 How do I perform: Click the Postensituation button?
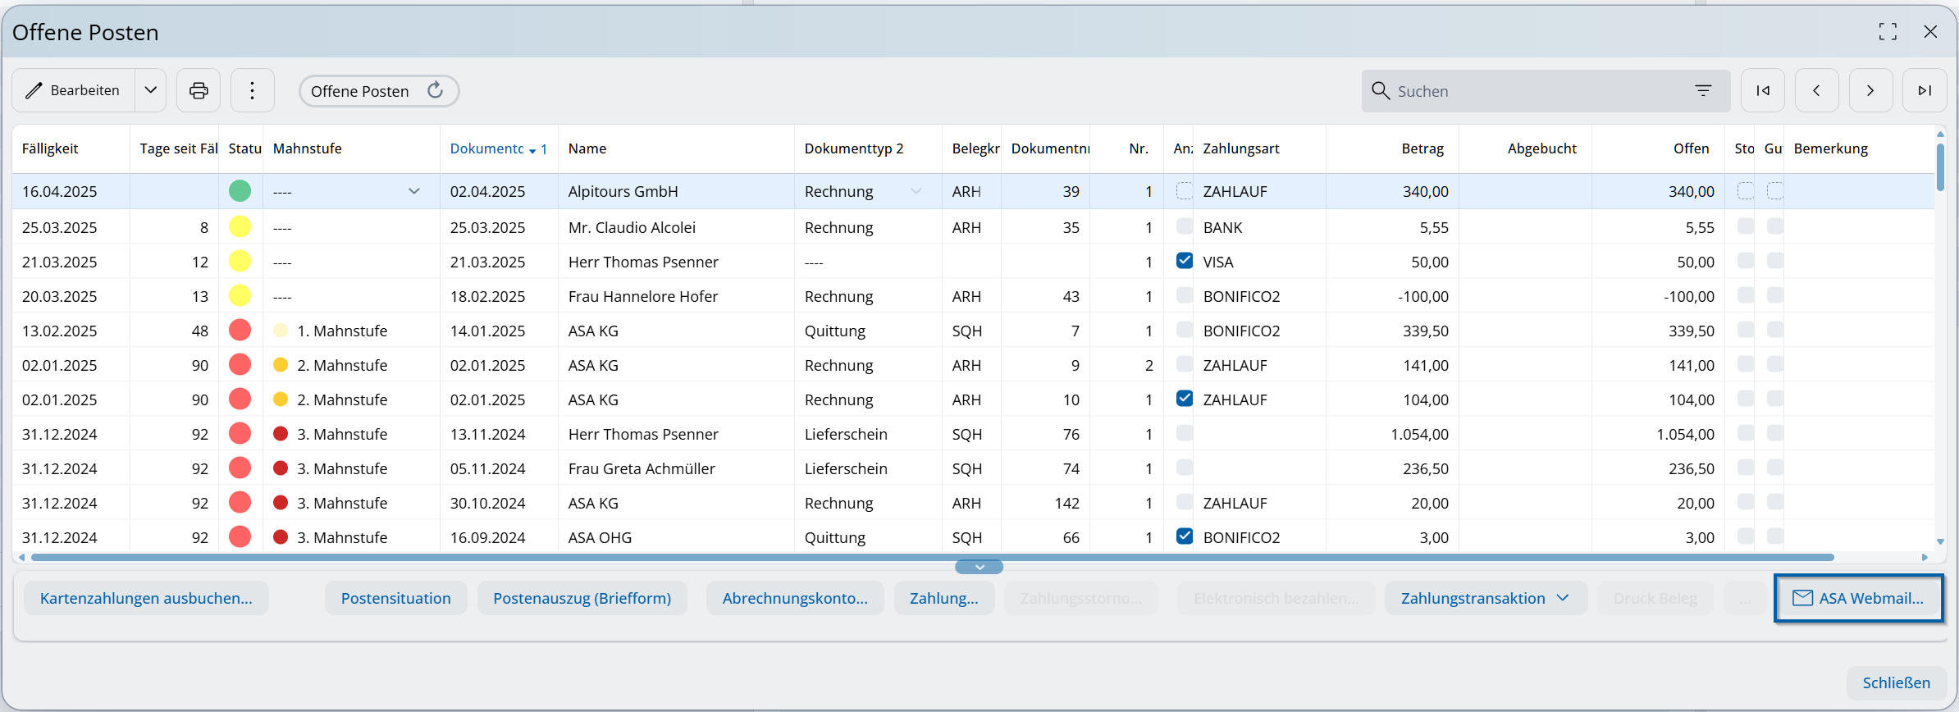coord(395,598)
